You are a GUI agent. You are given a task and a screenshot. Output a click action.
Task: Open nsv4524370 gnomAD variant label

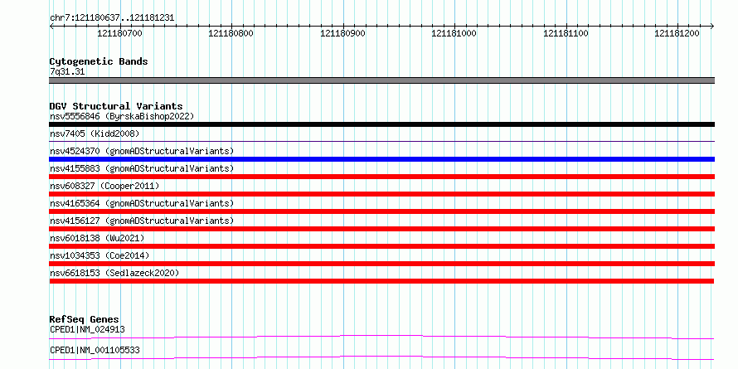click(x=142, y=151)
